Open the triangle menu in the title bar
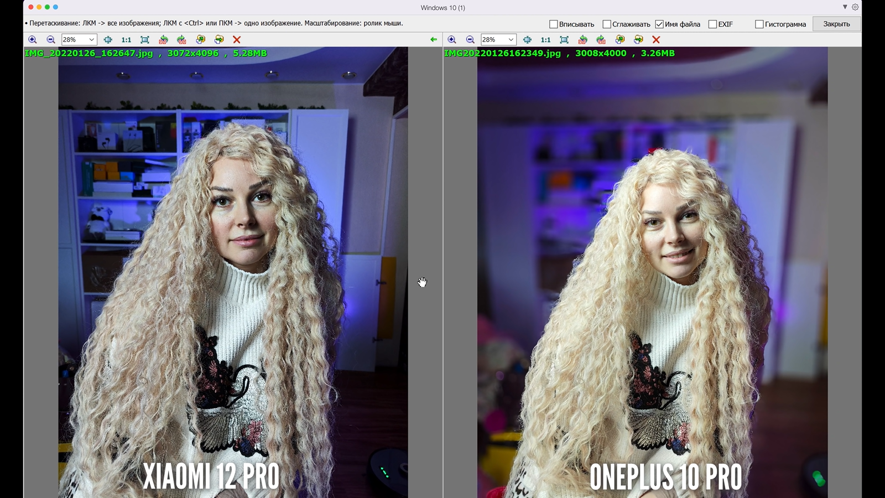This screenshot has height=498, width=885. click(845, 7)
